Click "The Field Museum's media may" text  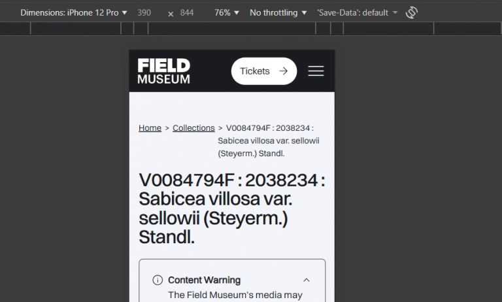(235, 295)
